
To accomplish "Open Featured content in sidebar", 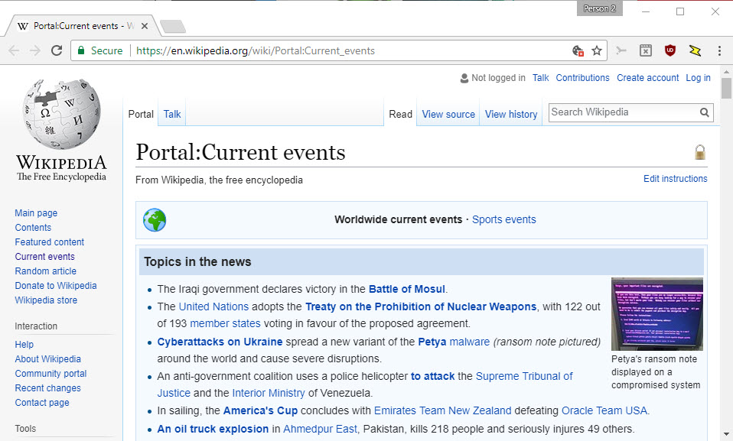I will [x=50, y=242].
